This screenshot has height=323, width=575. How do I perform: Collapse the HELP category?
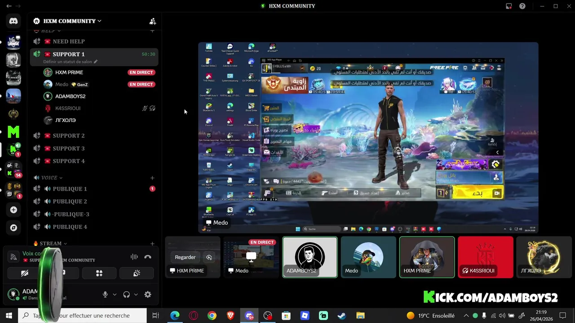(x=48, y=31)
